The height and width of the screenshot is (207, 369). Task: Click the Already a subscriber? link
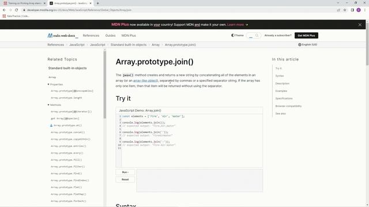[278, 36]
